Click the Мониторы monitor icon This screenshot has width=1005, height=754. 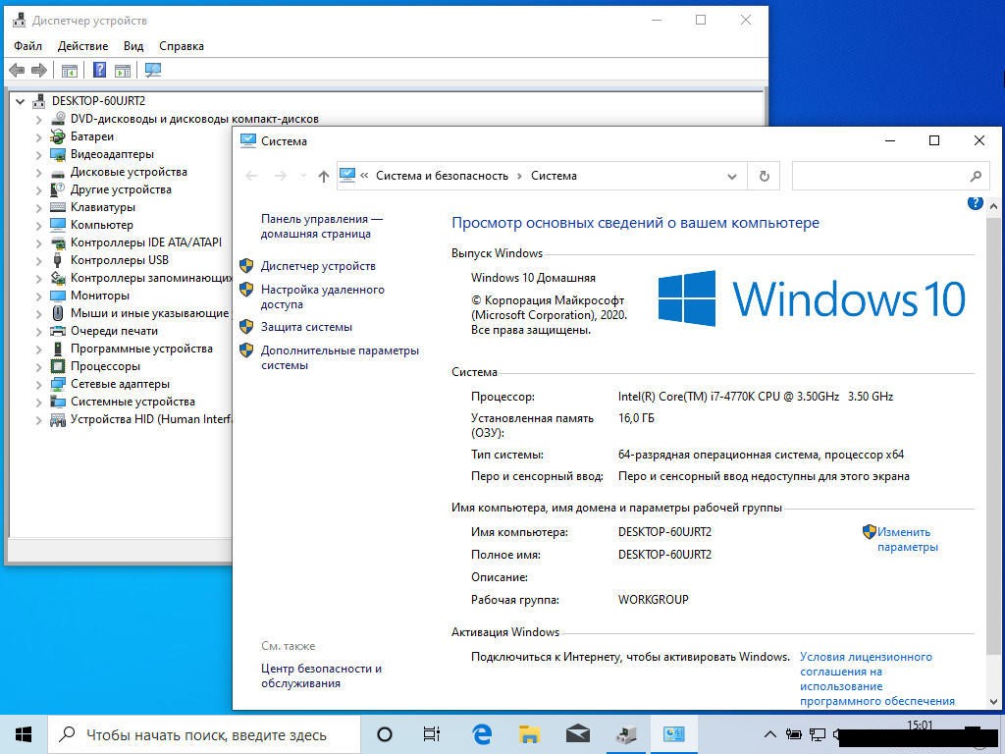point(58,296)
